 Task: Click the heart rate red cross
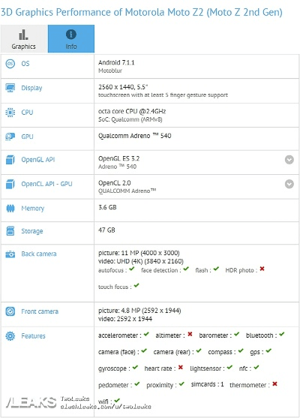[x=181, y=368]
